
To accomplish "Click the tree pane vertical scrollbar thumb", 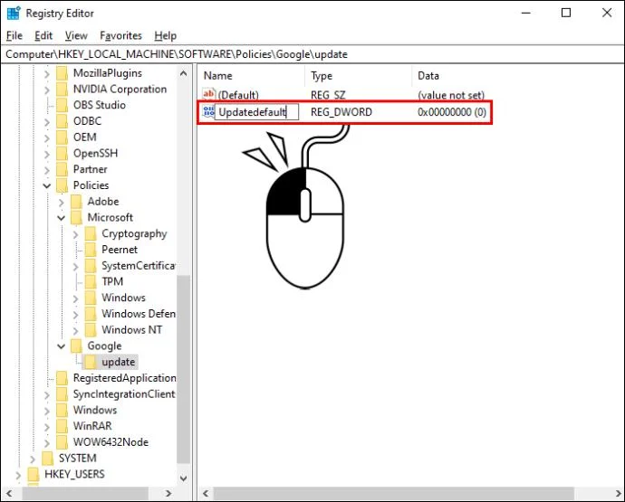I will point(183,369).
